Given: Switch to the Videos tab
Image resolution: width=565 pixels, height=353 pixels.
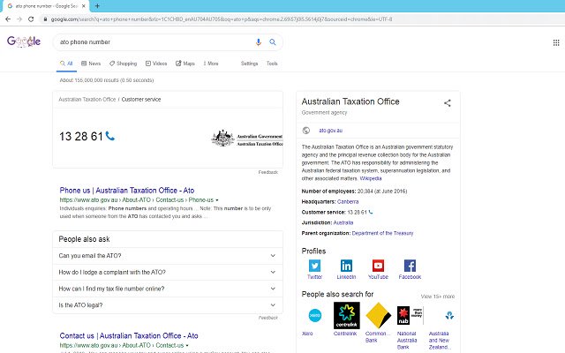Looking at the screenshot, I should click(156, 64).
